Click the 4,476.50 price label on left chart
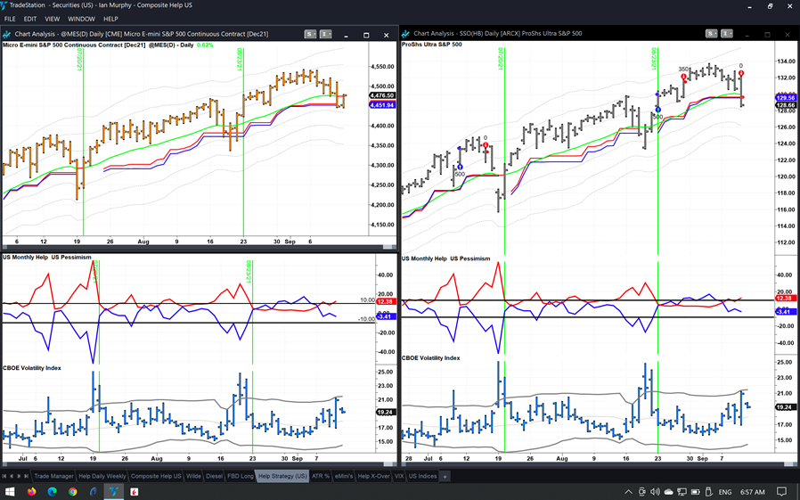This screenshot has height=500, width=800. [x=381, y=95]
